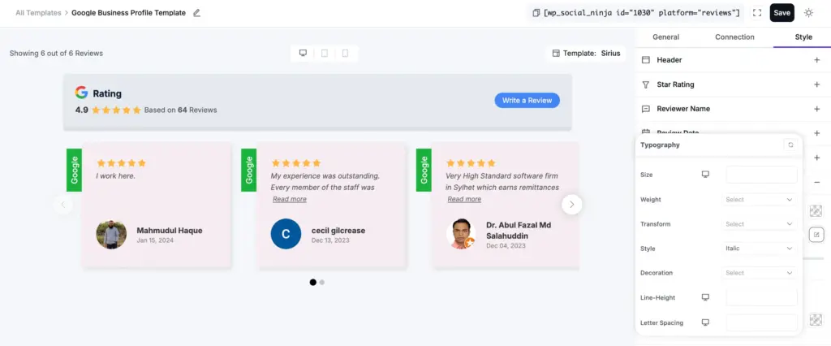This screenshot has width=831, height=346.
Task: Click the Letter Spacing input field
Action: point(761,322)
